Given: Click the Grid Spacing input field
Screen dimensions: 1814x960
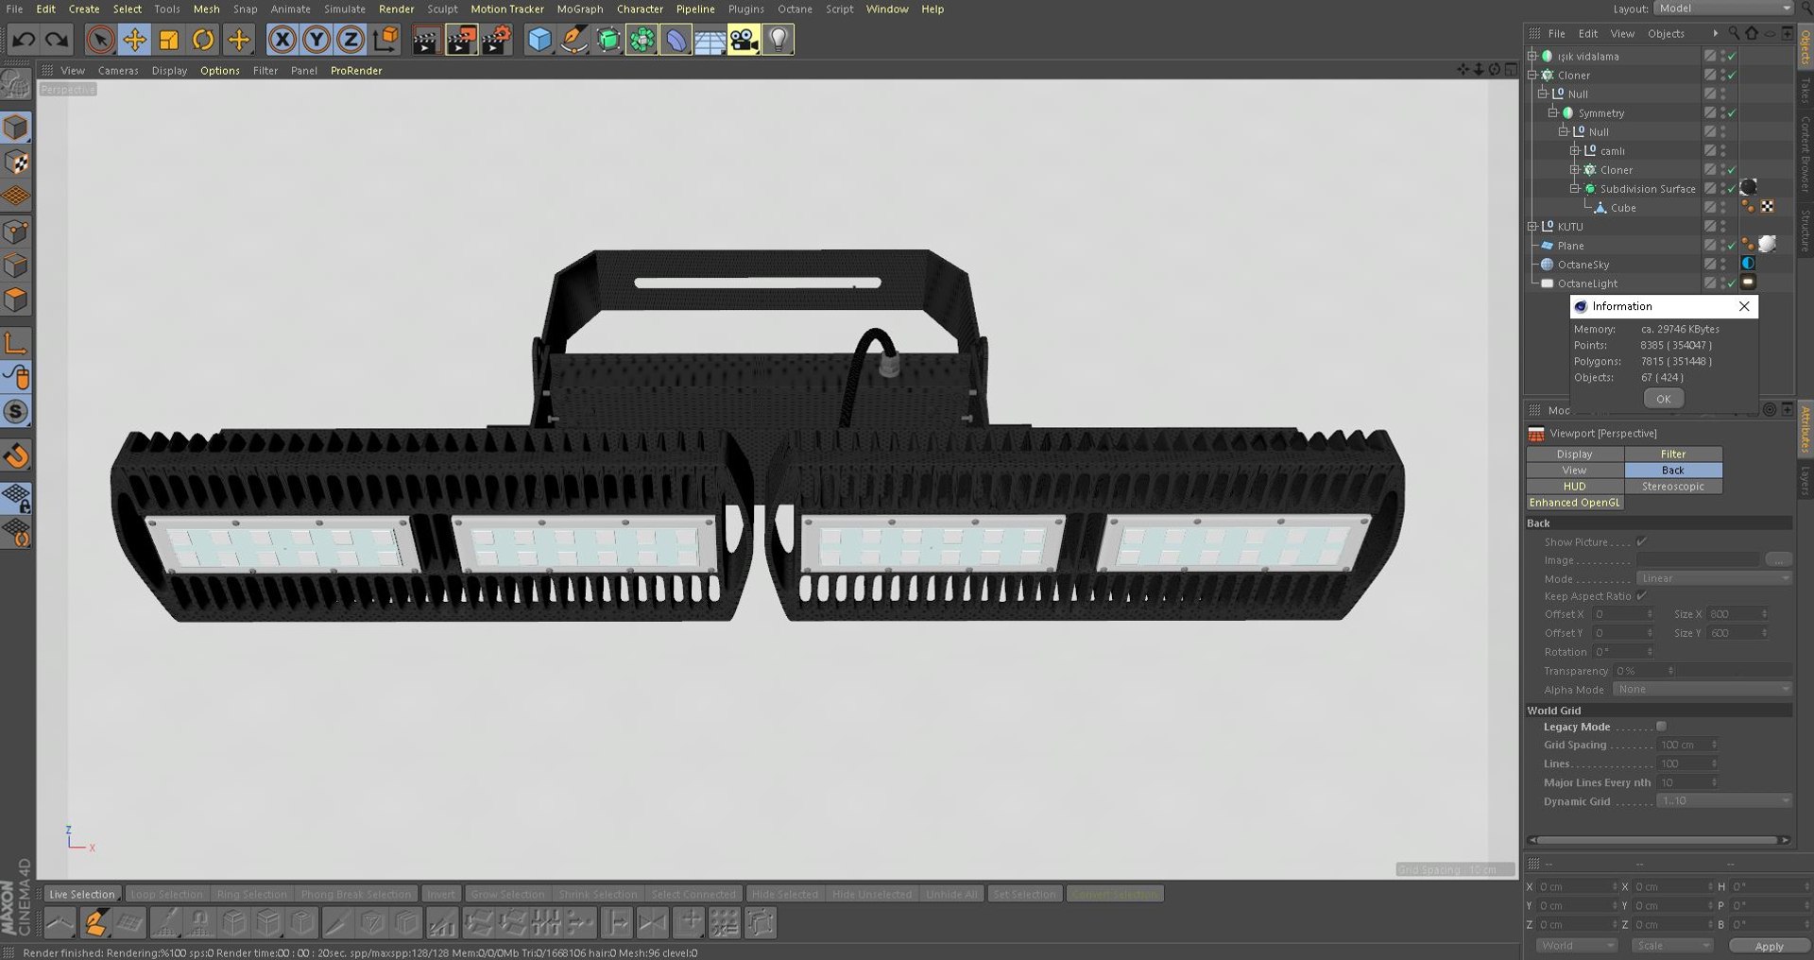Looking at the screenshot, I should (x=1686, y=745).
